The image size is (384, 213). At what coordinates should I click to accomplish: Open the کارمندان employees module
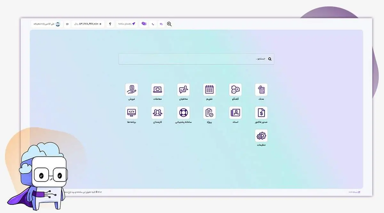tap(157, 113)
